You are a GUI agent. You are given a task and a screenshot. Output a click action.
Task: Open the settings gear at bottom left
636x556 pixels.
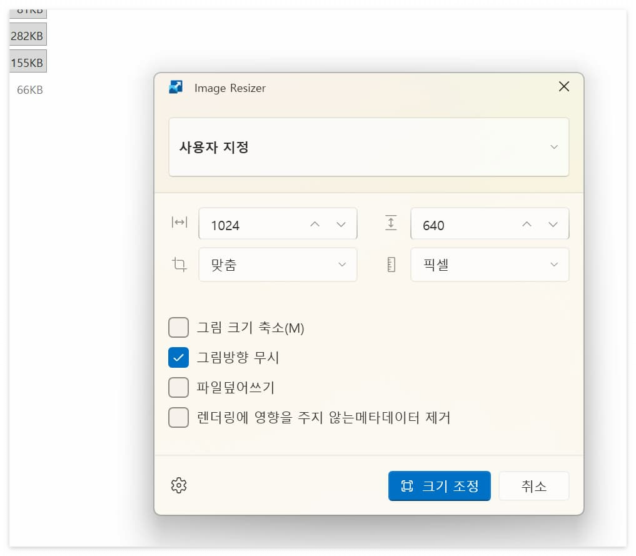179,485
